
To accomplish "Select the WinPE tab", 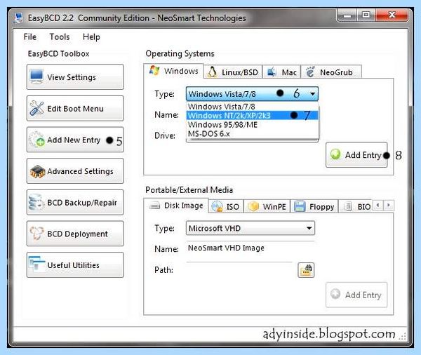I will 267,206.
